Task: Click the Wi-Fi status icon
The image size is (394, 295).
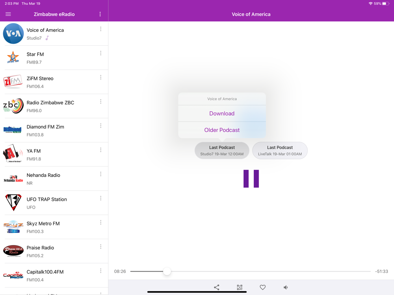Action: point(370,4)
